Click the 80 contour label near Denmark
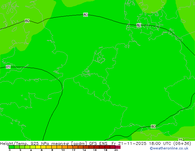Image resolution: width=195 pixels, height=151 pixels. point(139,25)
